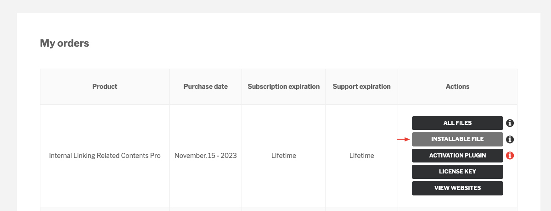Download via the All Files button
The width and height of the screenshot is (551, 211).
coord(457,123)
